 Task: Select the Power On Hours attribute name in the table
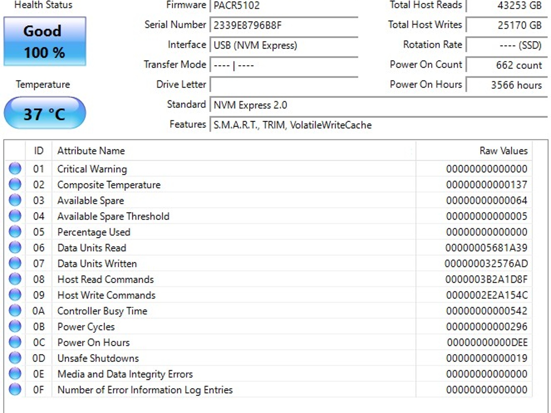pos(94,343)
